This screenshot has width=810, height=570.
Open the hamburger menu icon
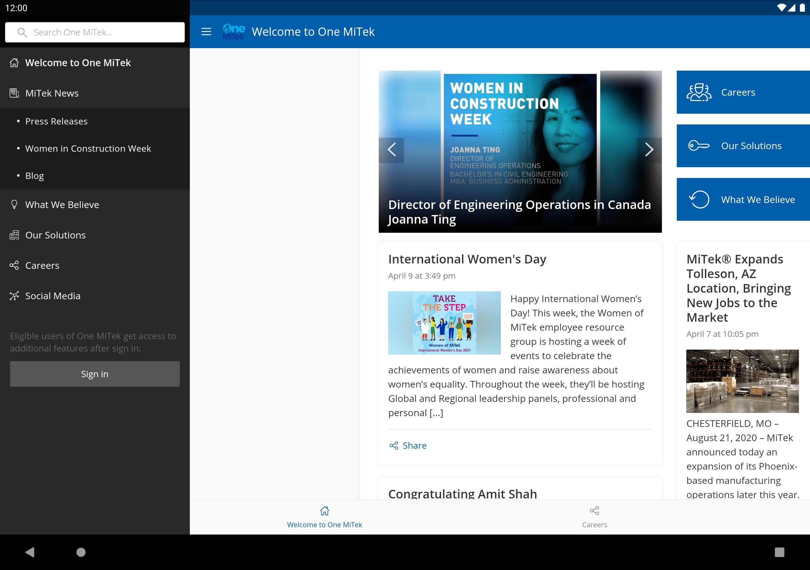(206, 32)
